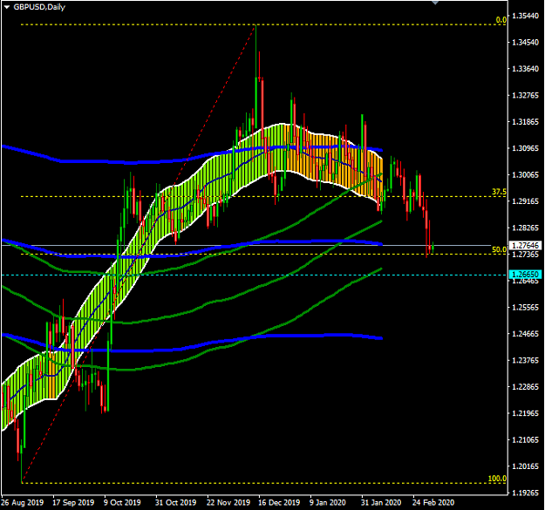Click the triangle arrow beside GBPUSD,Daily title
Image resolution: width=545 pixels, height=510 pixels.
[7, 7]
